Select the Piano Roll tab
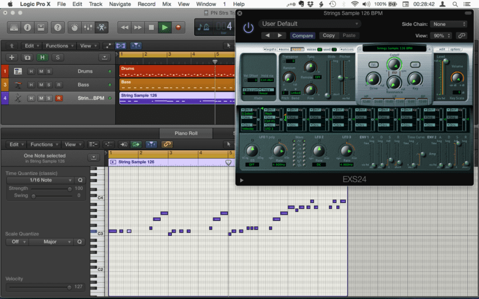 click(186, 133)
